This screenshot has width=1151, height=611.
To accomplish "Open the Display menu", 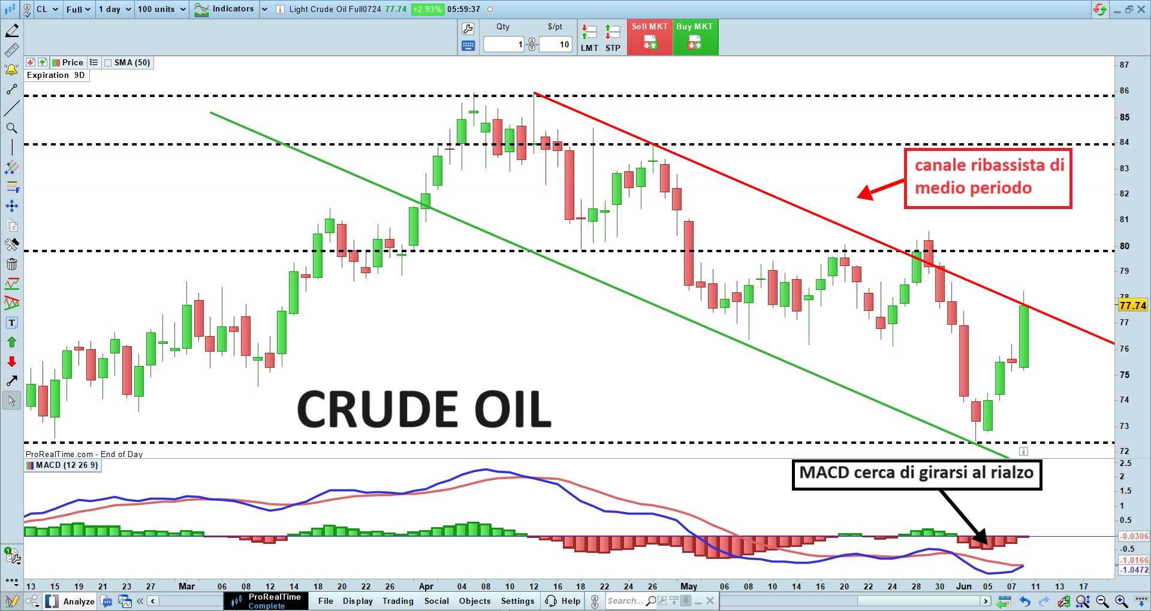I will 358,601.
